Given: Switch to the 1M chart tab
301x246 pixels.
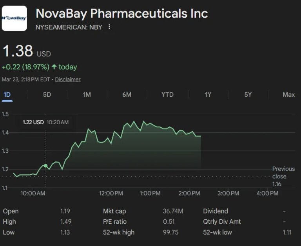Looking at the screenshot, I should click(x=87, y=94).
